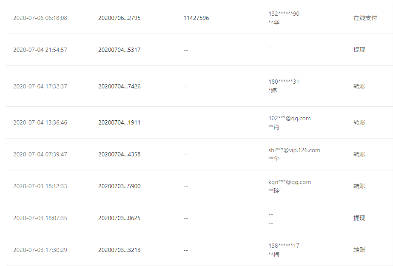Click counterparty account 180******31

point(284,82)
